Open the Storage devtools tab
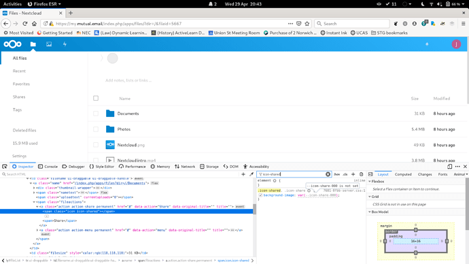Image resolution: width=469 pixels, height=264 pixels. [x=209, y=167]
